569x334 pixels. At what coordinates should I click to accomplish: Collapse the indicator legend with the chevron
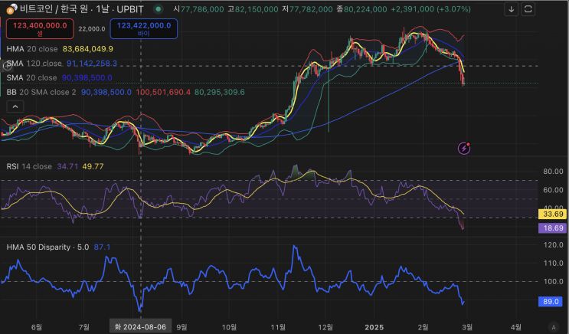pos(15,106)
